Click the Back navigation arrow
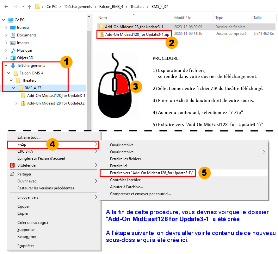Screen dimensions: 278x254 point(6,6)
